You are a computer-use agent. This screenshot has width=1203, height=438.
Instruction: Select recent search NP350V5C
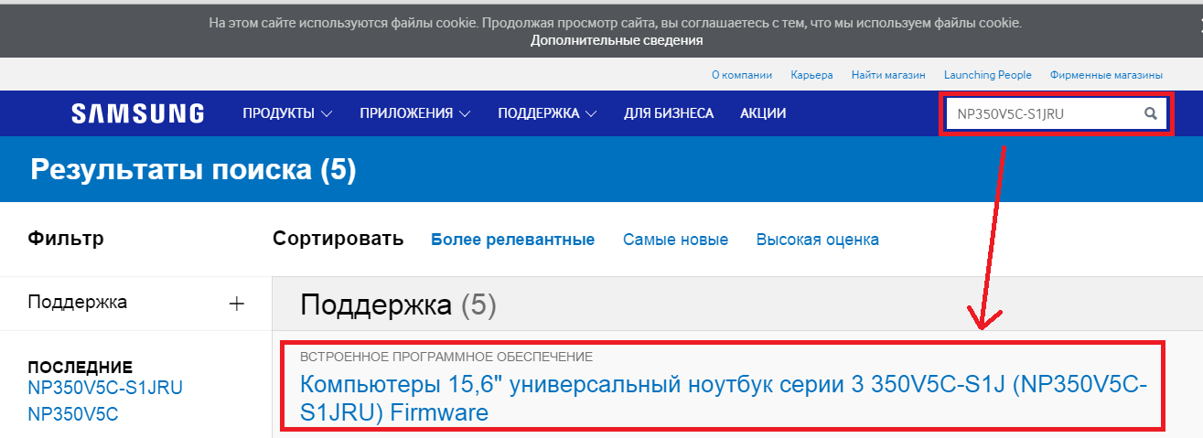(73, 414)
